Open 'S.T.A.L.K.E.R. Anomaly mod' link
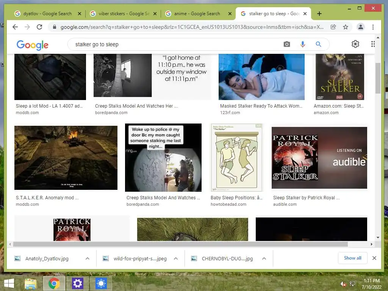Image resolution: width=388 pixels, height=291 pixels. [47, 198]
